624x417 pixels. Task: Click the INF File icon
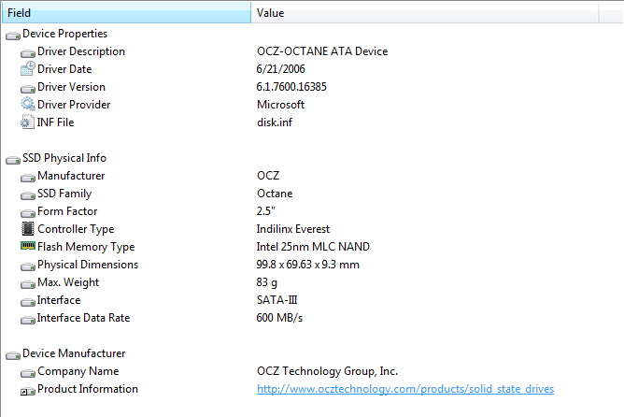(x=27, y=122)
